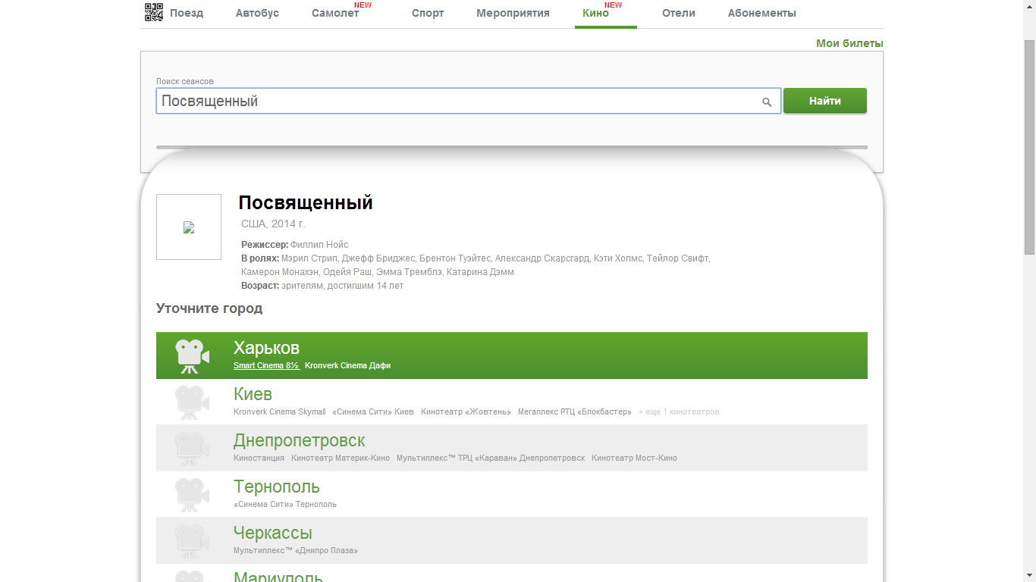
Task: Go to the Спорт tab
Action: pyautogui.click(x=428, y=13)
